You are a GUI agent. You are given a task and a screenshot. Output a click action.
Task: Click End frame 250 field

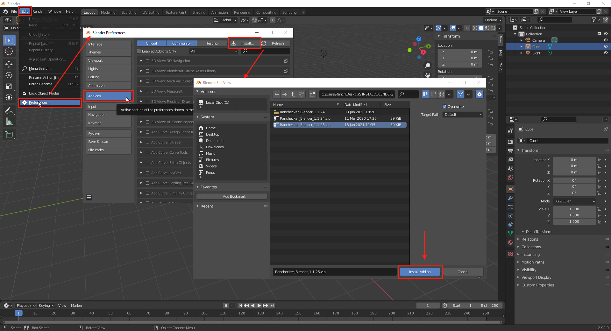coord(490,306)
